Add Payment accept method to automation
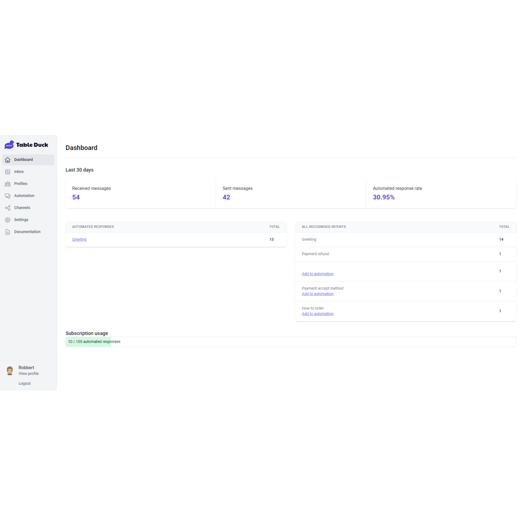 (x=317, y=294)
